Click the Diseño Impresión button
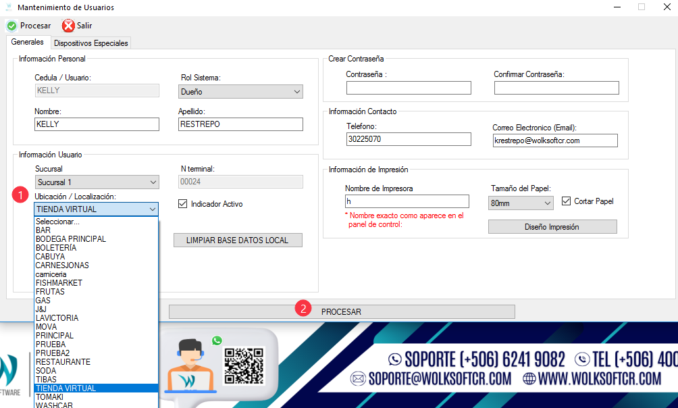 [552, 227]
